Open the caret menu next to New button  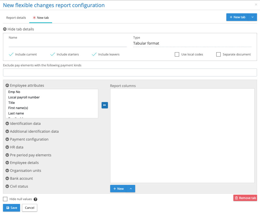coord(131,189)
